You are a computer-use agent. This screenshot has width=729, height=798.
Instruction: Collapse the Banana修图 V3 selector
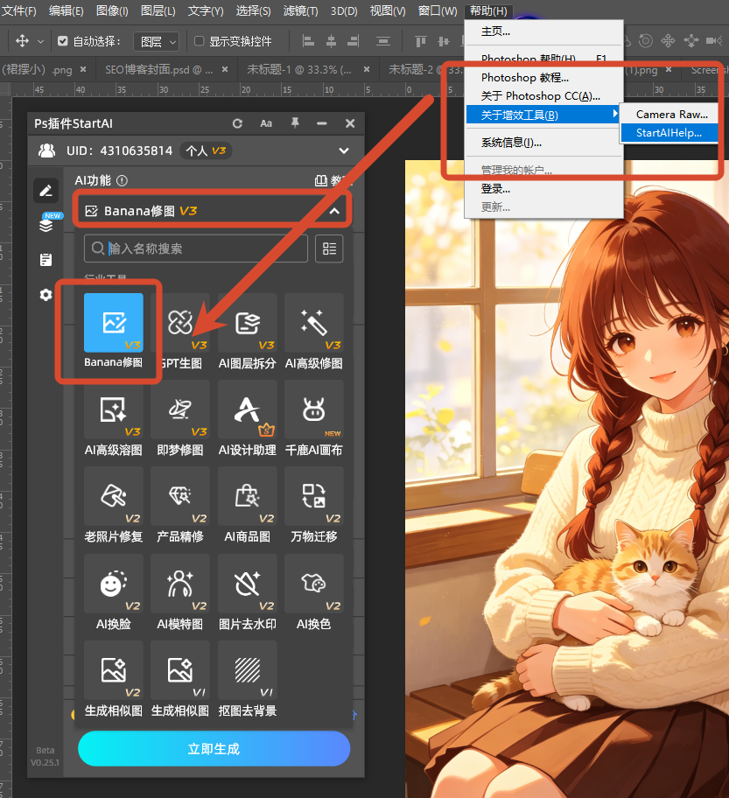coord(334,211)
